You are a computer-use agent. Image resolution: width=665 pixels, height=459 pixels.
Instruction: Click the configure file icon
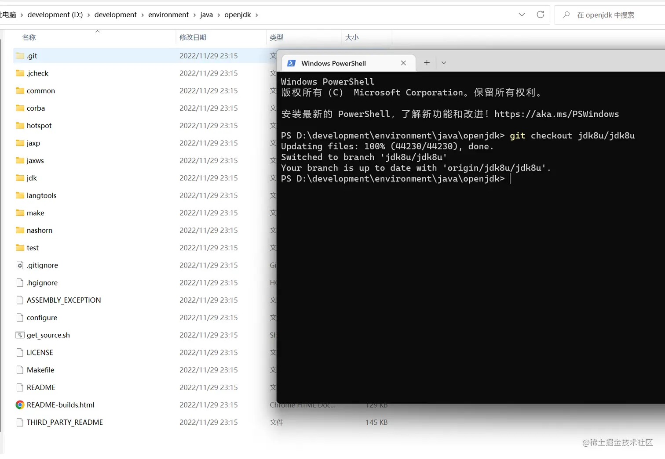(x=20, y=318)
